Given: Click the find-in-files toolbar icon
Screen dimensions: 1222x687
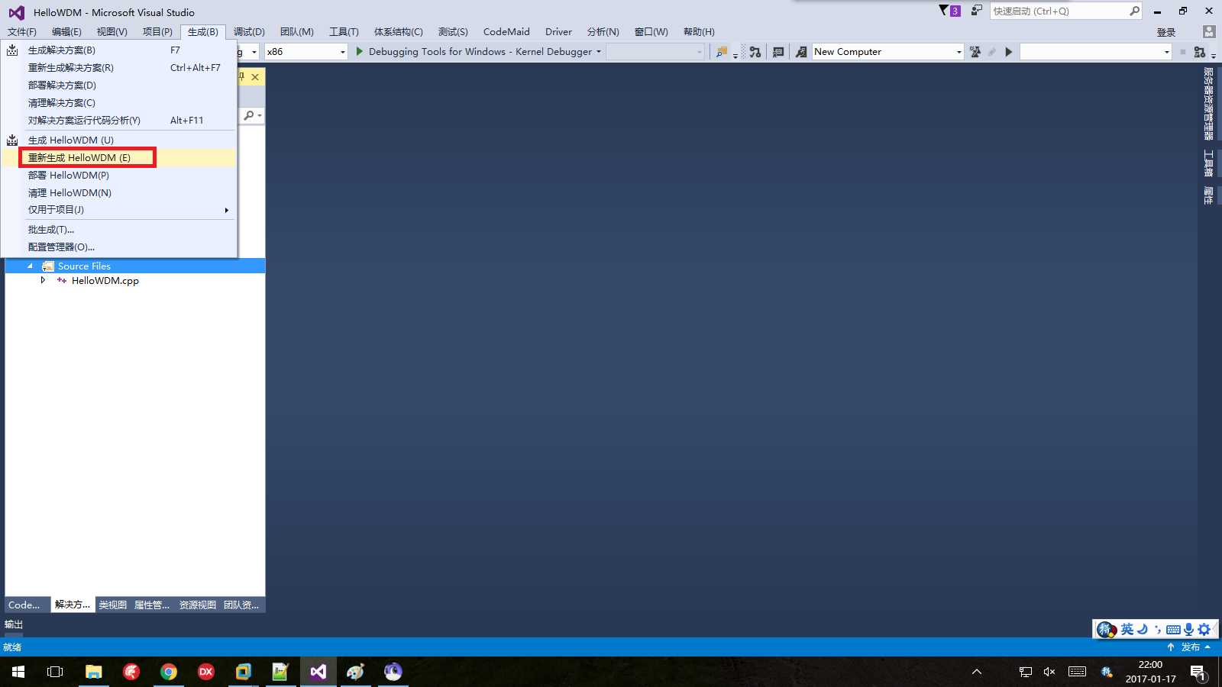Looking at the screenshot, I should coord(721,52).
